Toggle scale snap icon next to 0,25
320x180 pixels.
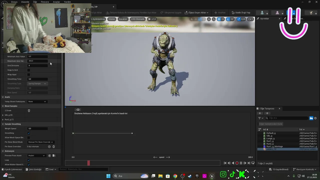click(x=238, y=19)
